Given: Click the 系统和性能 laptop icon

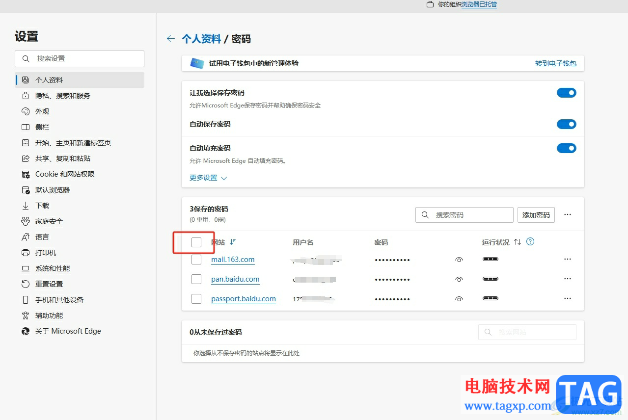Looking at the screenshot, I should pyautogui.click(x=26, y=268).
